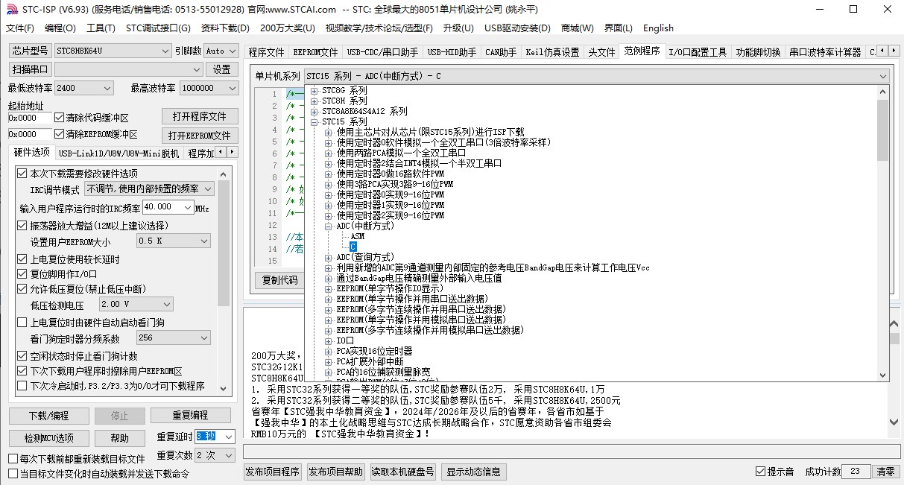Open 最低波特率 2400 dropdown
The image size is (904, 485).
click(x=83, y=88)
